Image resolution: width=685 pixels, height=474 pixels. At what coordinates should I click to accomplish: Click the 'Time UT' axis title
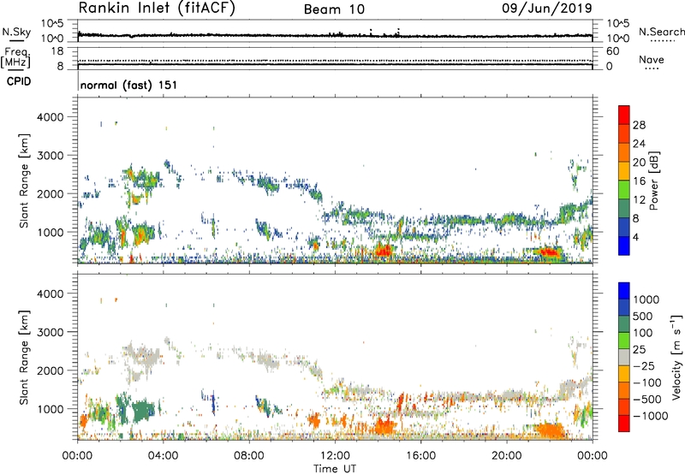pos(335,468)
